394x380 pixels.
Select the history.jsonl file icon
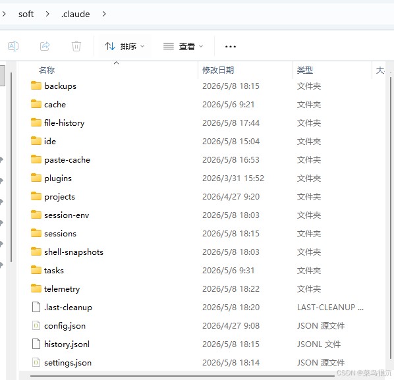tap(36, 344)
